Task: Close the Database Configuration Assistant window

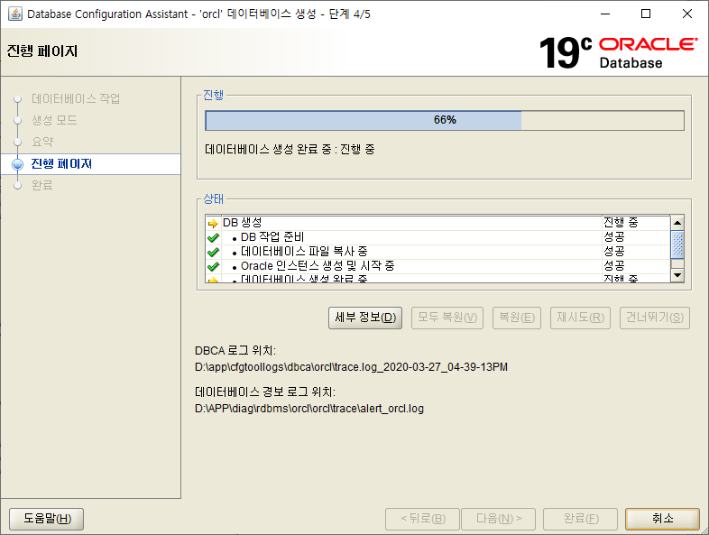Action: [687, 14]
